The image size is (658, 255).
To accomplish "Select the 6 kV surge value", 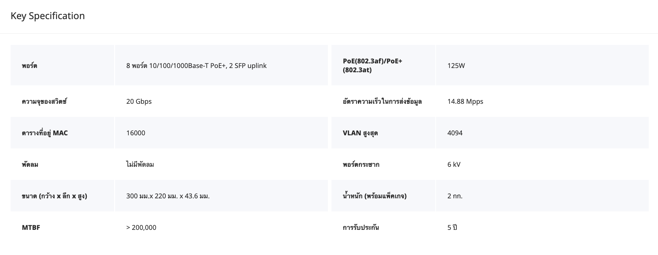I will pyautogui.click(x=454, y=164).
